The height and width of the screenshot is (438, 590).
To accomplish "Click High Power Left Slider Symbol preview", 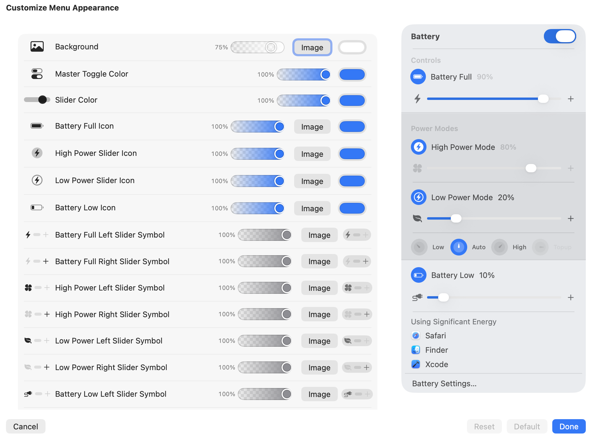I will (x=357, y=288).
